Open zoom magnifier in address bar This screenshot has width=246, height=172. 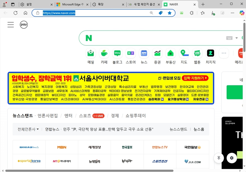click(x=152, y=13)
